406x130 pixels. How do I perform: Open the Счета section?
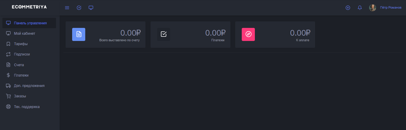pyautogui.click(x=19, y=65)
